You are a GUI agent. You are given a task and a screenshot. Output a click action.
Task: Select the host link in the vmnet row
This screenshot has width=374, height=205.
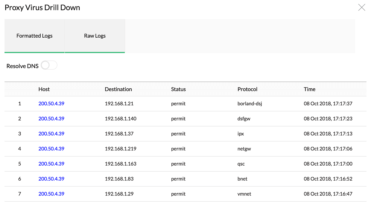(x=51, y=194)
